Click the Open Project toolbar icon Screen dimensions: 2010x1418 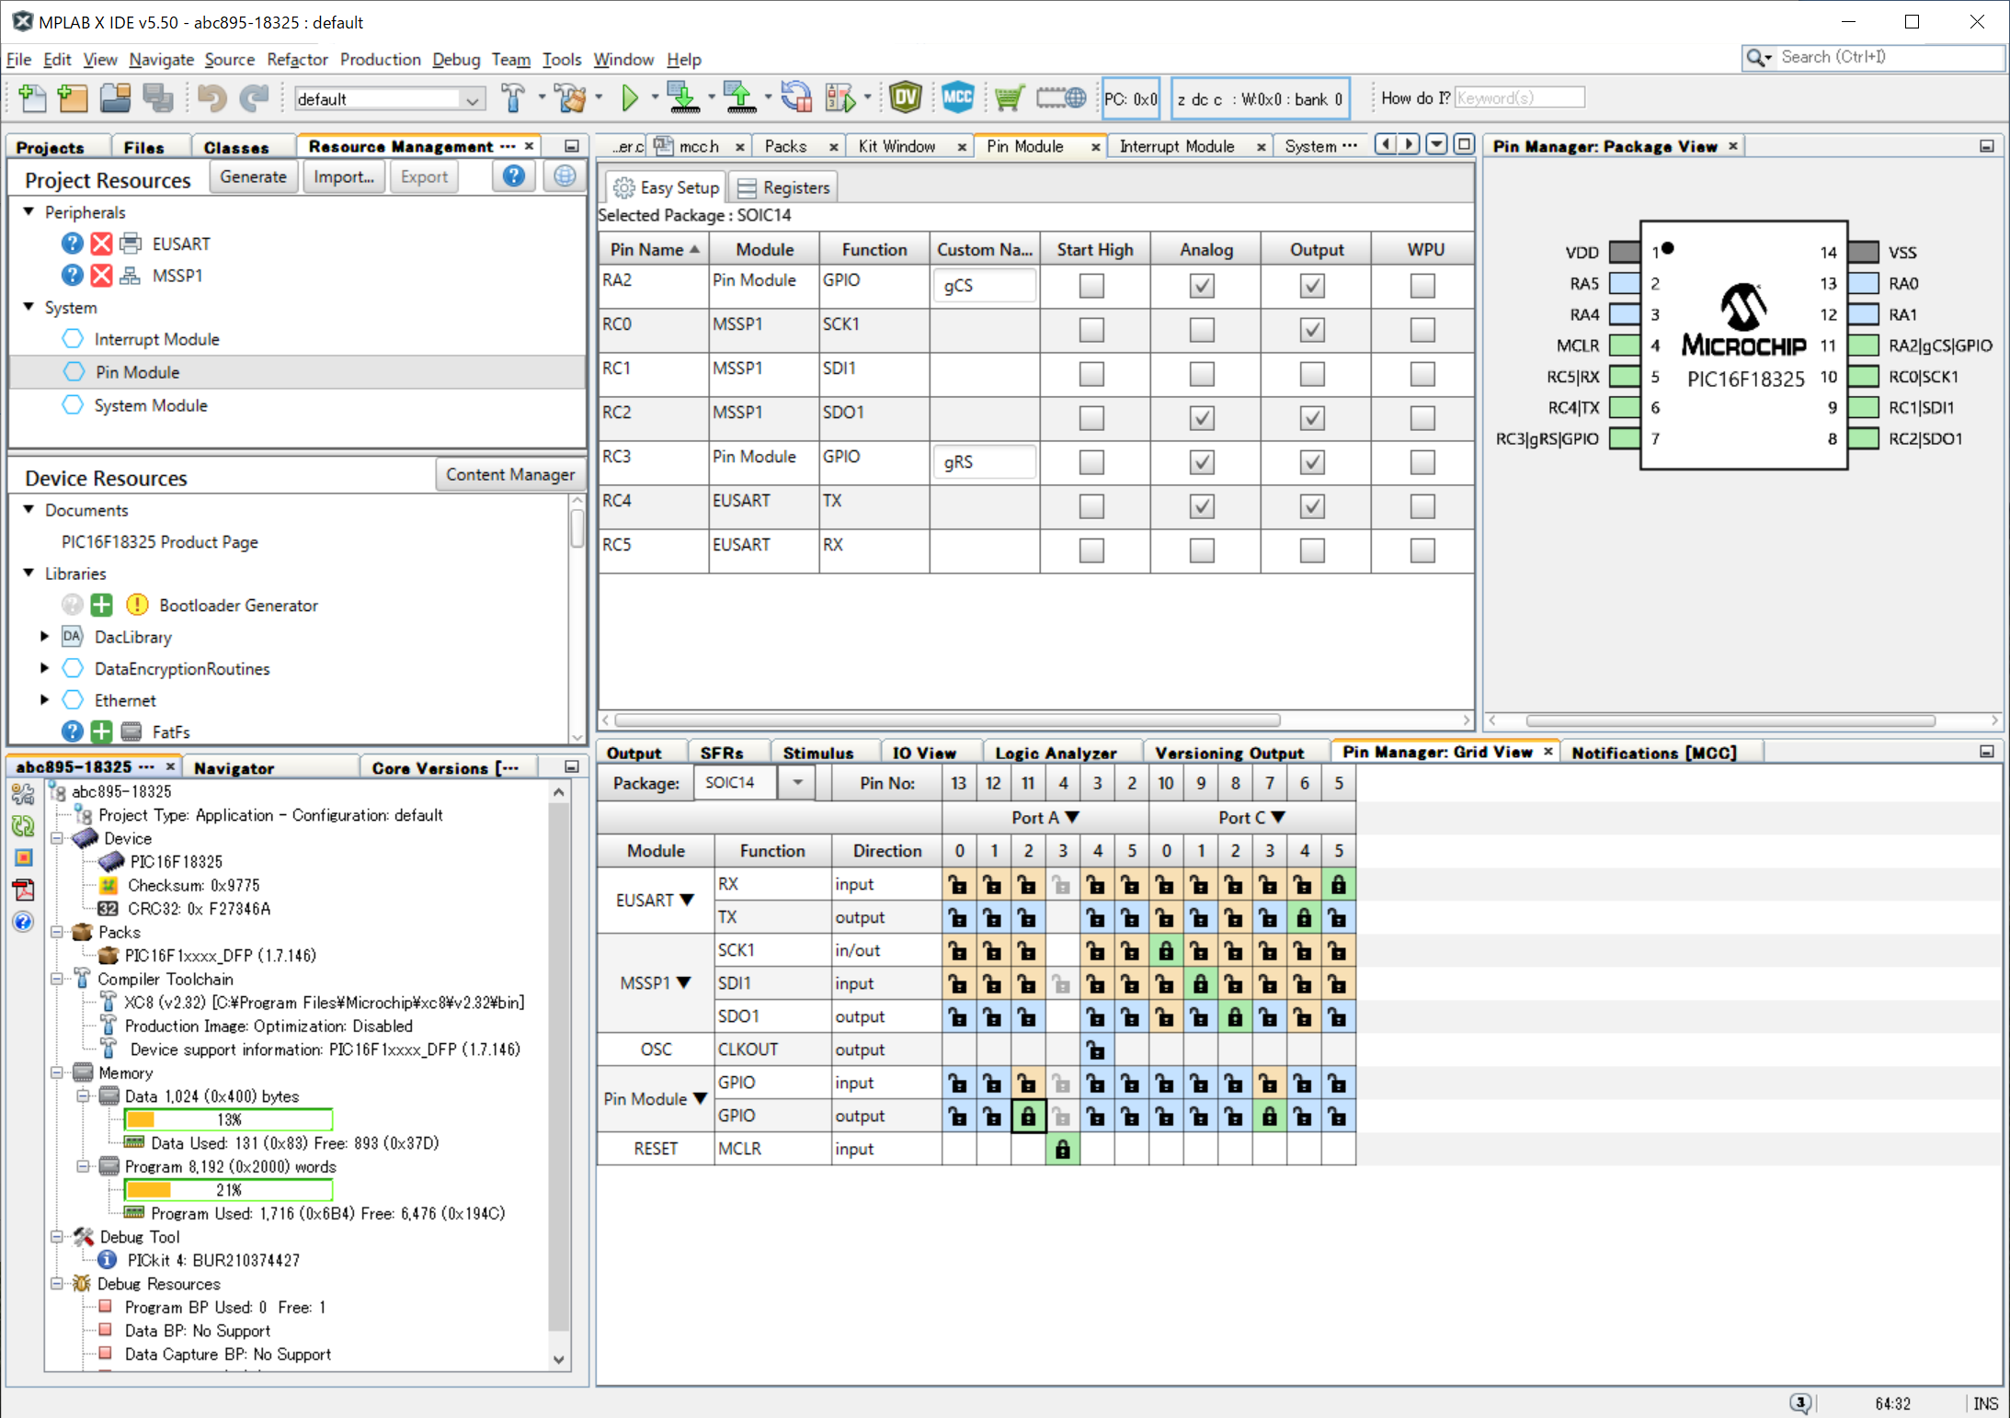[x=116, y=97]
